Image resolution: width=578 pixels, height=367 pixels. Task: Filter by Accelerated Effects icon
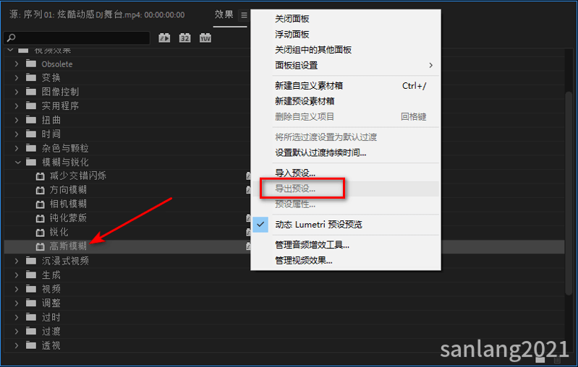pyautogui.click(x=164, y=38)
